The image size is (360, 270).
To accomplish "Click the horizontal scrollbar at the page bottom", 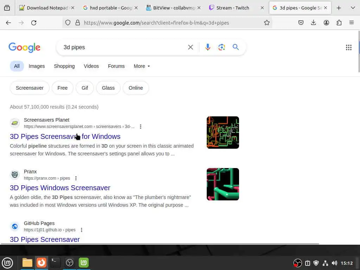I will [x=160, y=244].
